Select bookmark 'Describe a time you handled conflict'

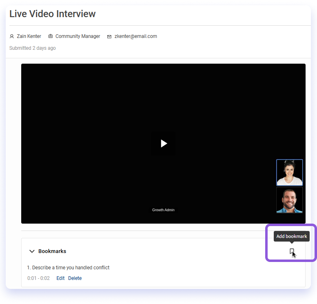click(68, 268)
